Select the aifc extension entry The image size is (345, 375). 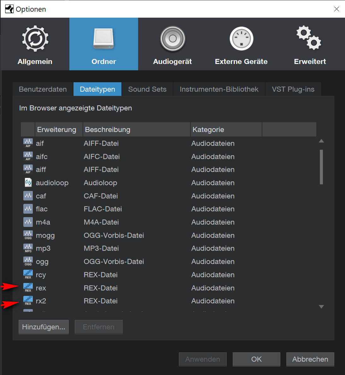(x=42, y=157)
